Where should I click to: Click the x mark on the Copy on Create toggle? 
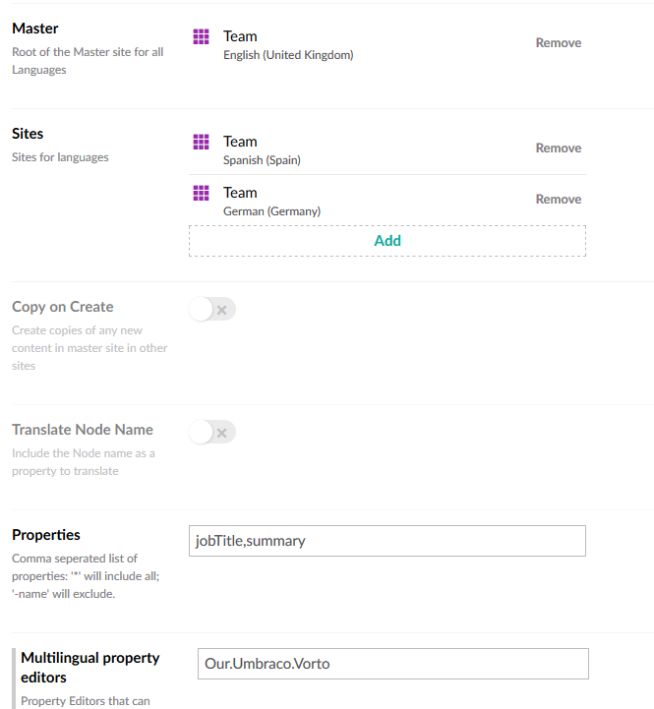pyautogui.click(x=221, y=310)
